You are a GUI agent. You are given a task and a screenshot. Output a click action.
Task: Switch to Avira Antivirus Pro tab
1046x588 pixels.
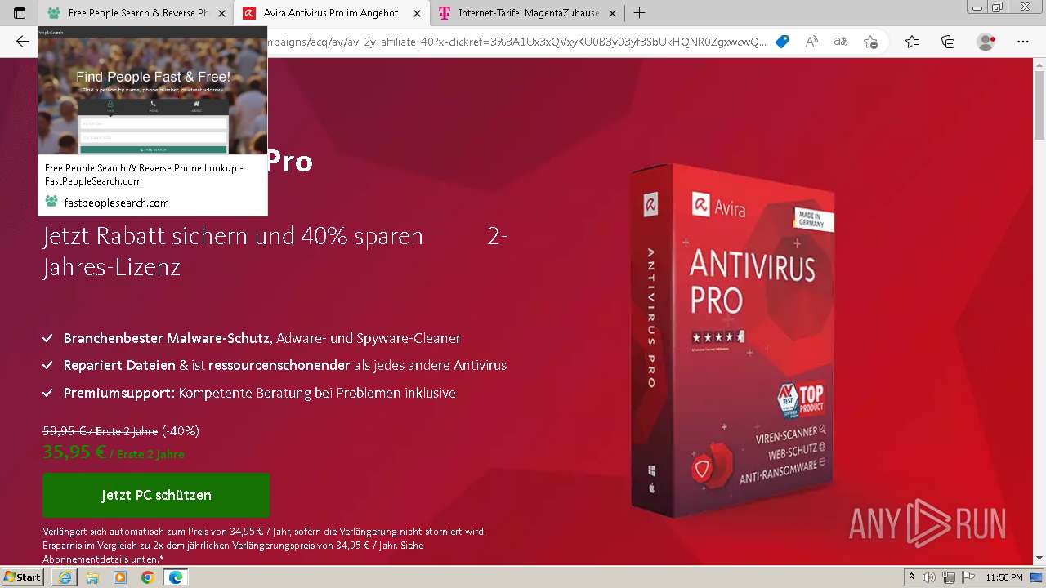click(331, 13)
